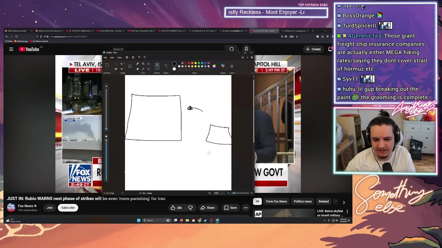442x248 pixels.
Task: Open the Layers panel in Paint
Action: (232, 66)
